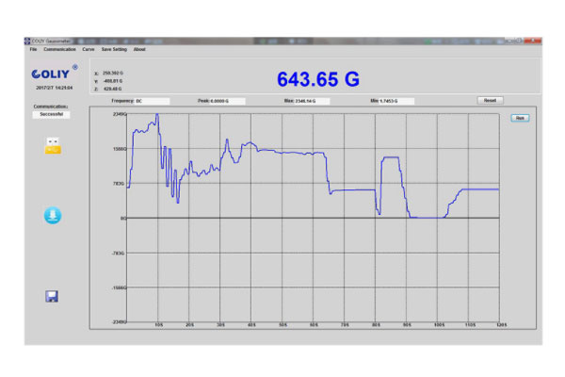Image resolution: width=565 pixels, height=377 pixels.
Task: Open the File menu
Action: (x=33, y=49)
